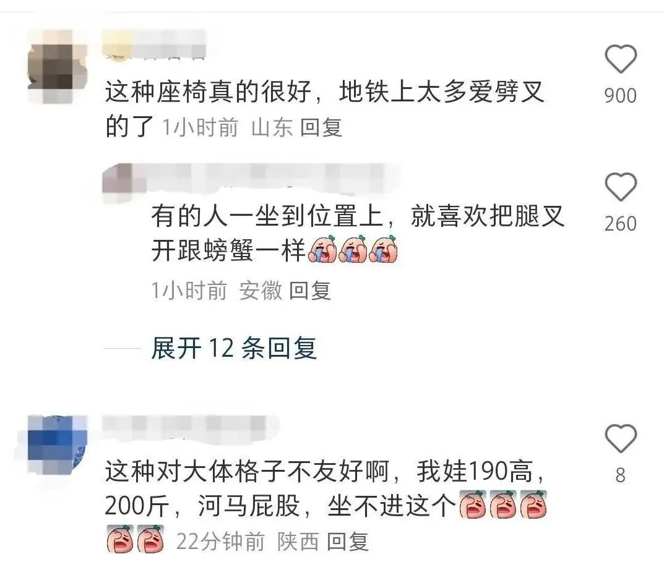Select the third crying emoji after 螃蟹一样

[383, 249]
